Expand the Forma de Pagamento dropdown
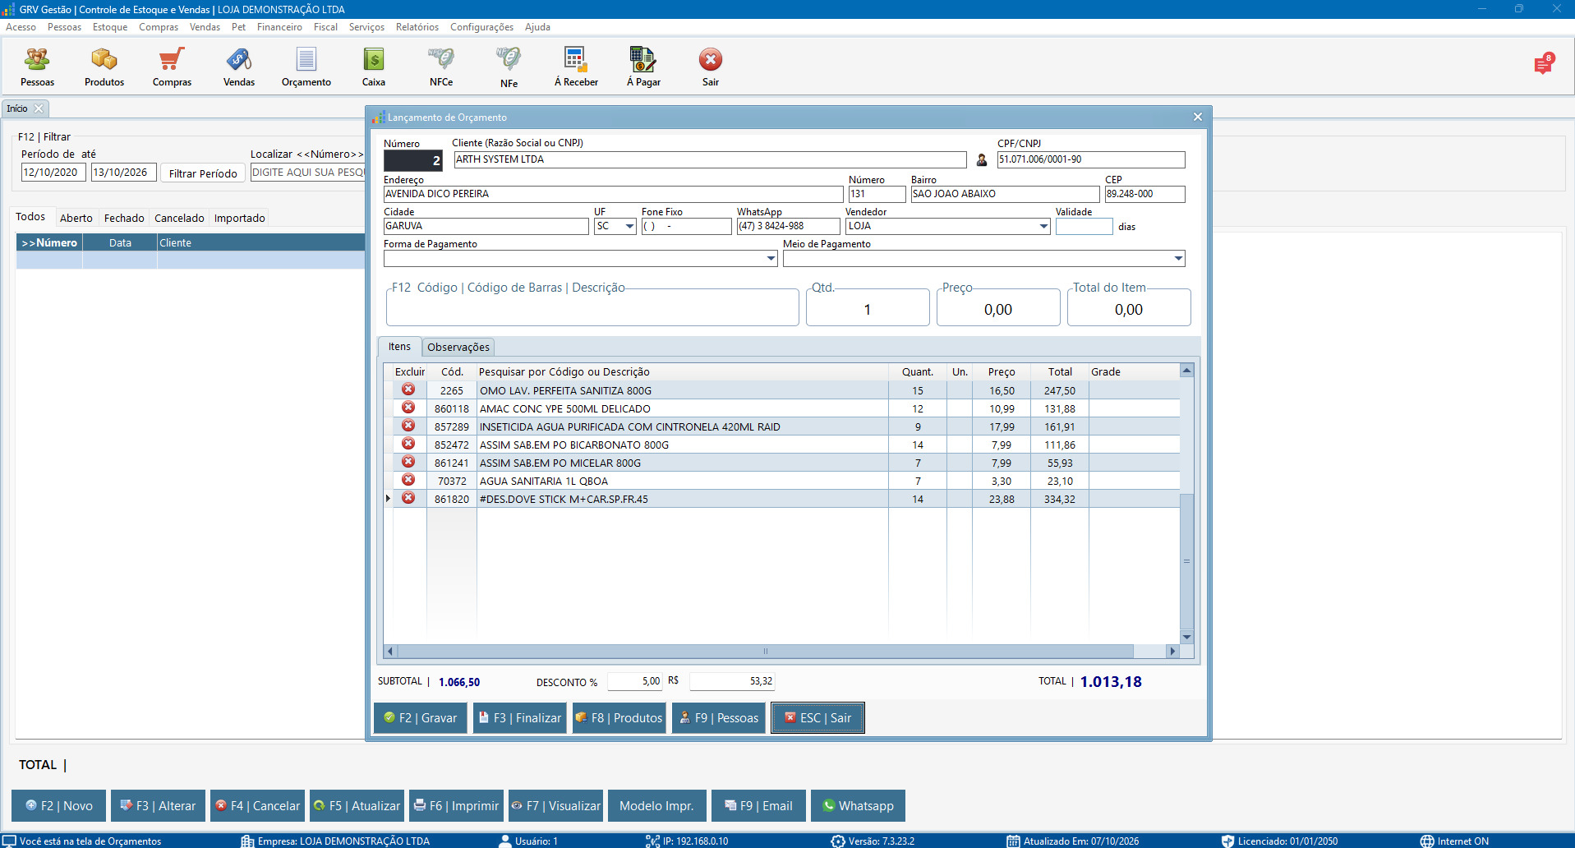The image size is (1575, 848). point(771,258)
